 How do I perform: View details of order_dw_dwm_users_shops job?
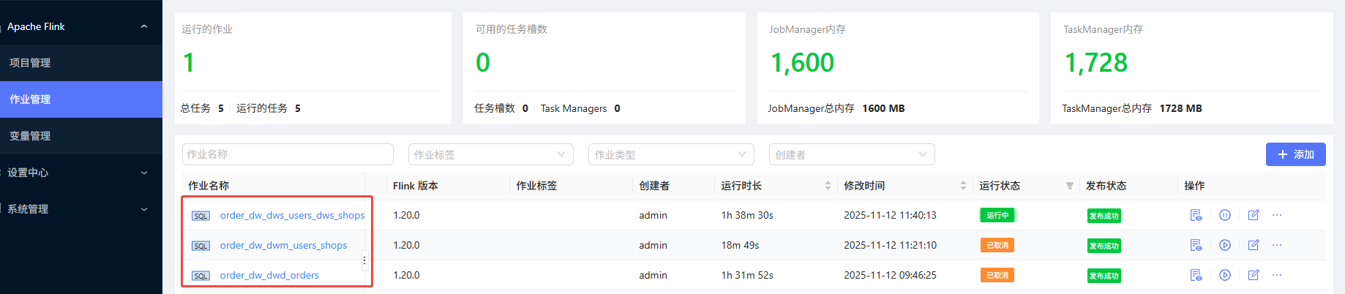click(1196, 245)
